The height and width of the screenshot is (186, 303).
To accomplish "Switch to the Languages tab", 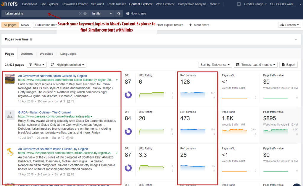I will coord(68,54).
